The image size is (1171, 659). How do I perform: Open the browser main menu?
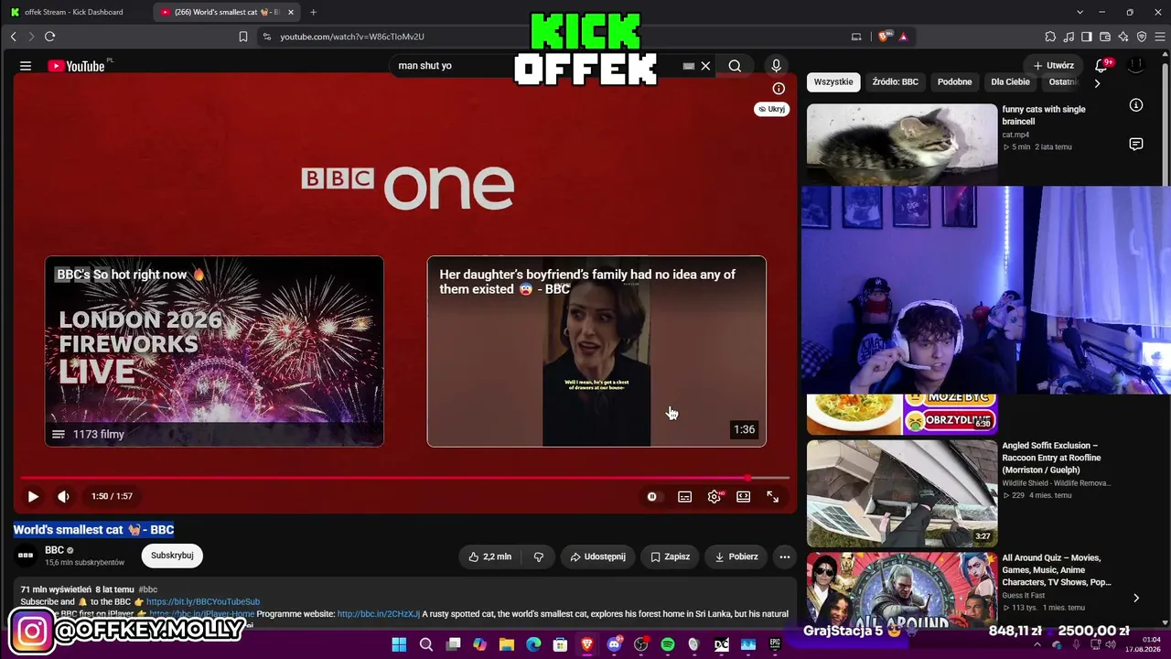(x=1160, y=37)
